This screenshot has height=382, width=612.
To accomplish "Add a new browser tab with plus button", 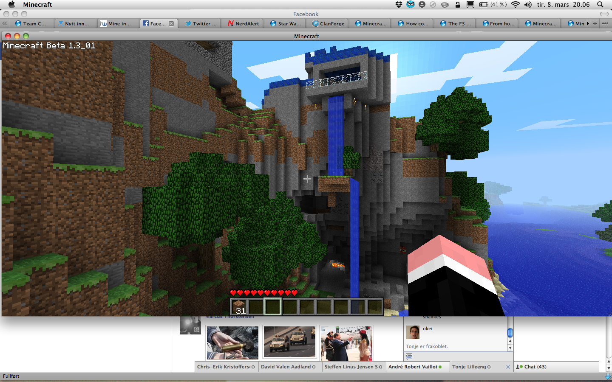I will point(595,23).
